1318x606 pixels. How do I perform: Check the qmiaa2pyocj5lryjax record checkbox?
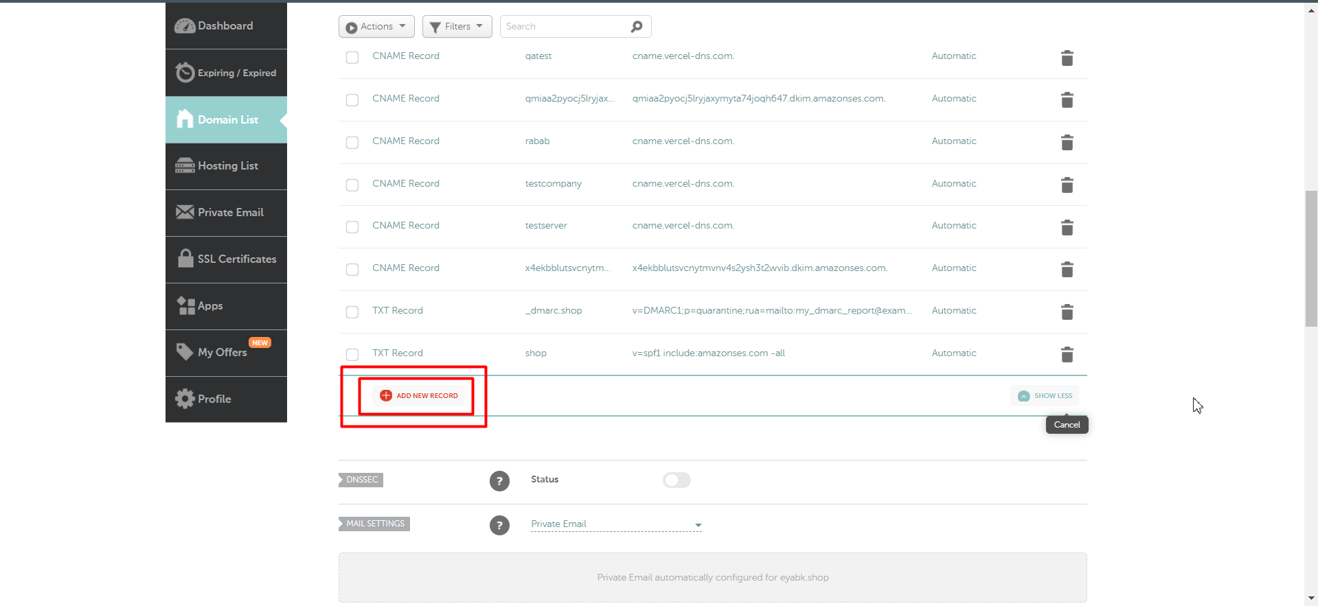point(352,100)
